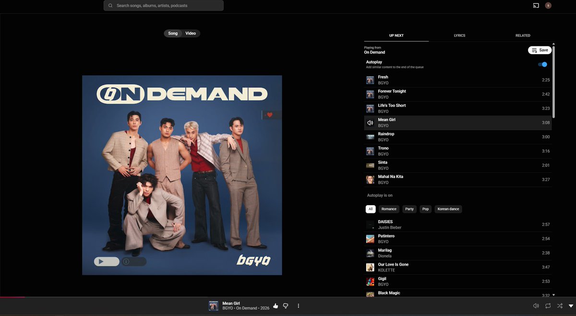The width and height of the screenshot is (576, 316).
Task: Click the Forever Tonight thumbnail
Action: [x=370, y=94]
